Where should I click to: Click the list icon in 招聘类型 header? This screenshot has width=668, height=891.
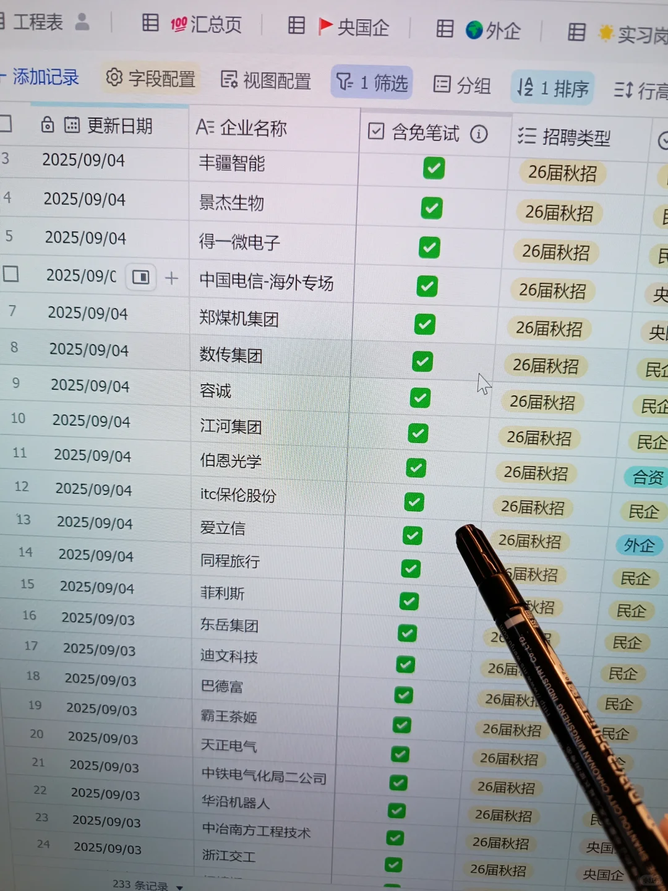click(x=527, y=136)
